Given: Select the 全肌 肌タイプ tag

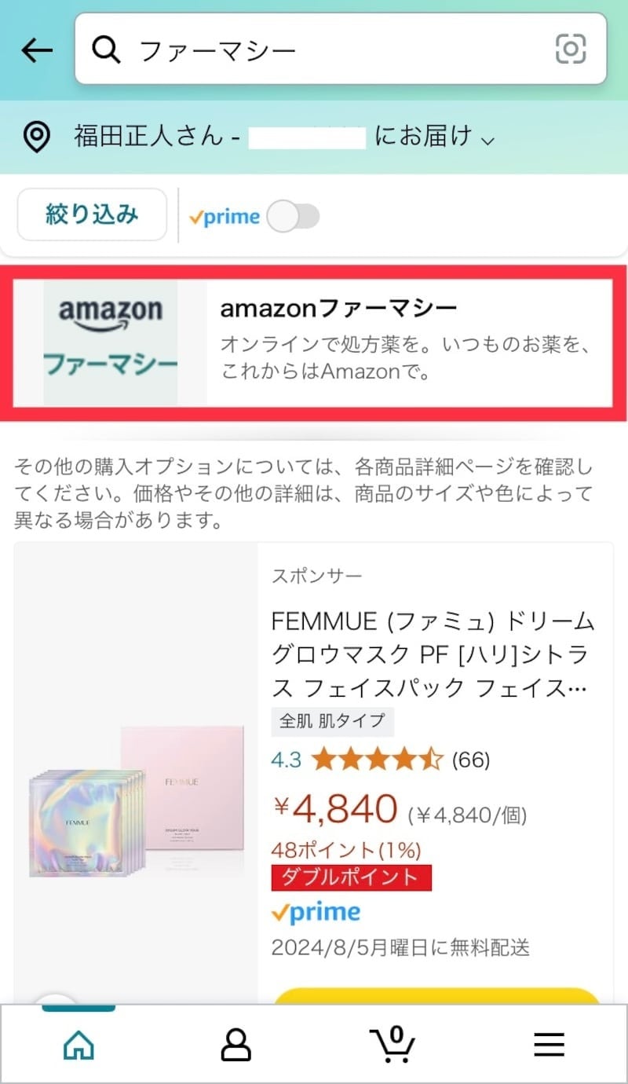Looking at the screenshot, I should [x=331, y=721].
